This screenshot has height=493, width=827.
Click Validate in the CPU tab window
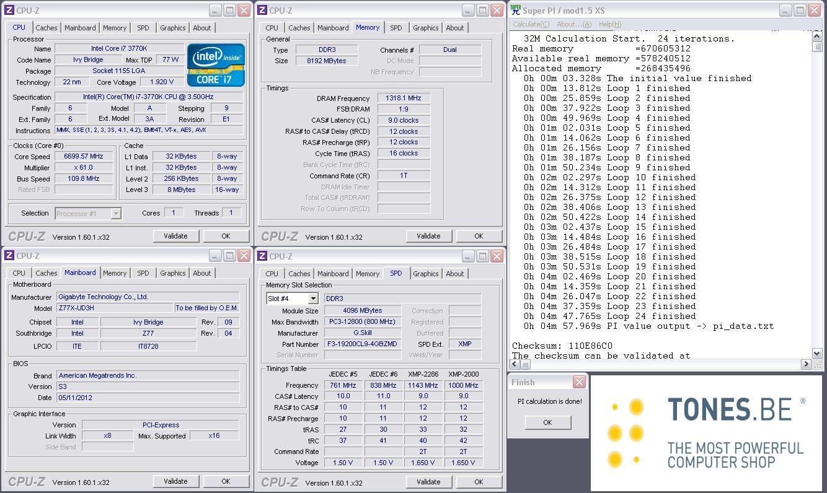point(175,236)
